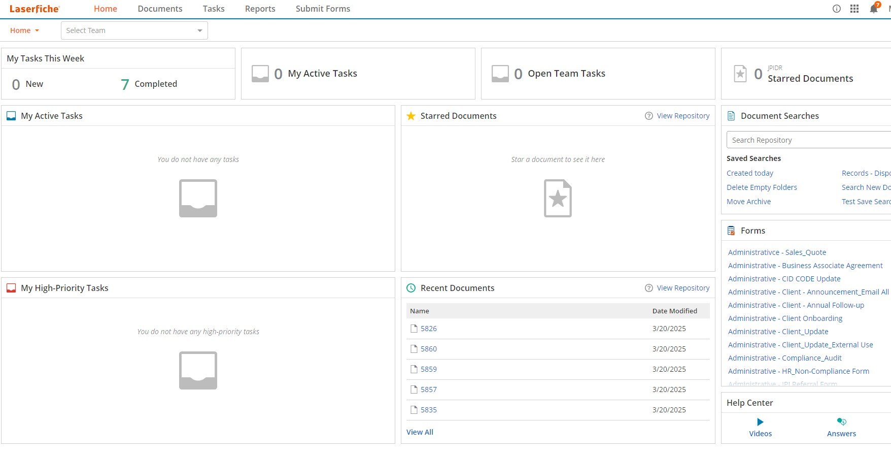Go to the Submit Forms tab
The image size is (891, 454).
coord(323,9)
